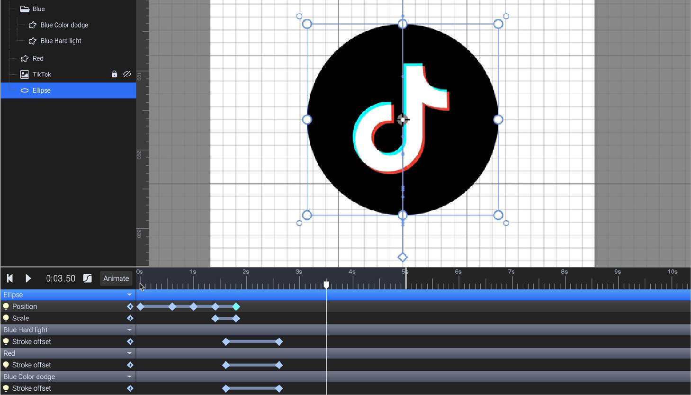Add a keyframe to Position
The height and width of the screenshot is (395, 691).
[x=130, y=306]
